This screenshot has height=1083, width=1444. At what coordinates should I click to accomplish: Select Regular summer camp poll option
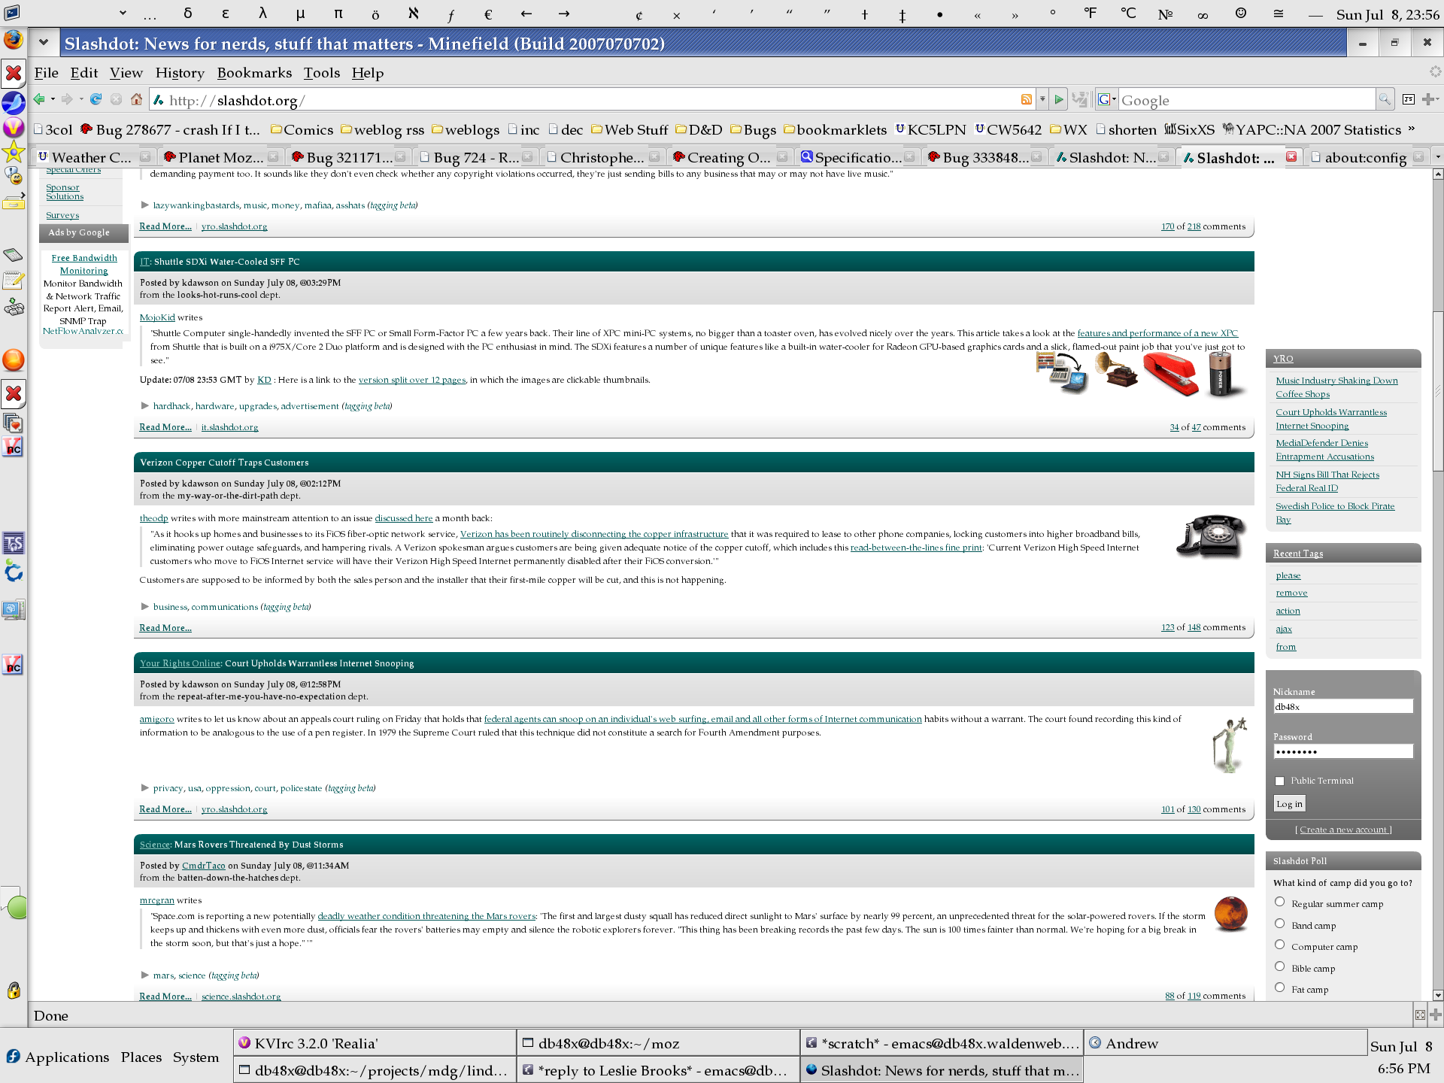1280,902
